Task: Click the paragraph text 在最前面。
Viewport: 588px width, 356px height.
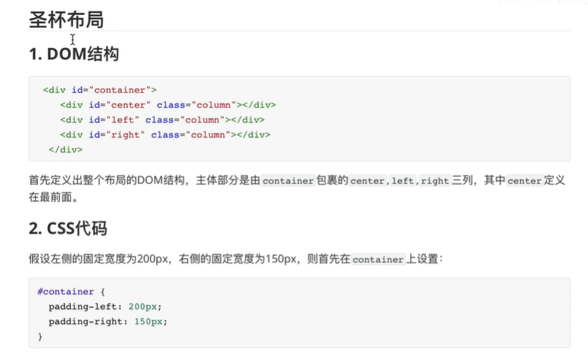Action: pyautogui.click(x=54, y=197)
